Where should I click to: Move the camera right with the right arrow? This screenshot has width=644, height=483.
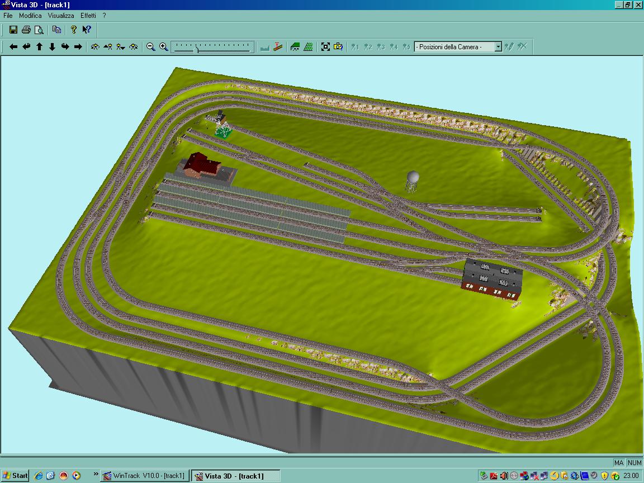[x=78, y=47]
